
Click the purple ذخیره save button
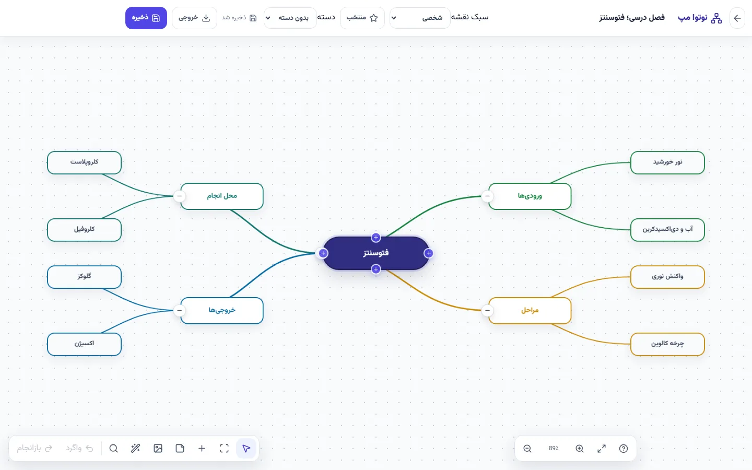(146, 18)
